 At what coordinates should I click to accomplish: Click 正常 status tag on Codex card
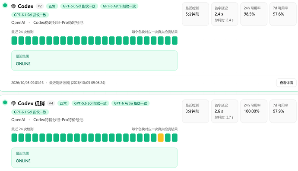52,6
